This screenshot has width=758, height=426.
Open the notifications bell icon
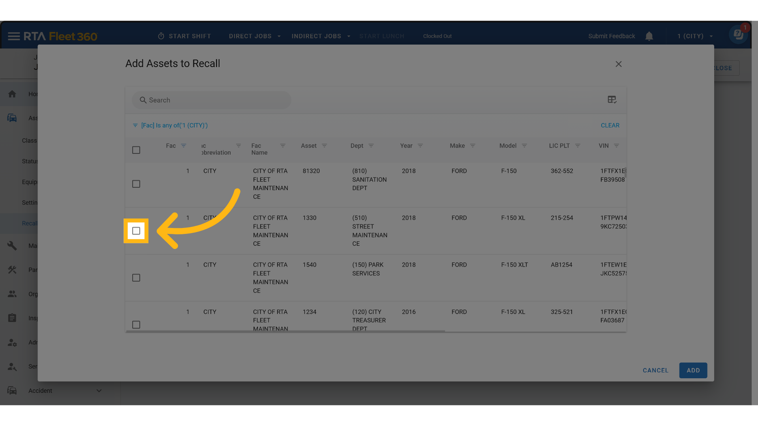pos(649,36)
